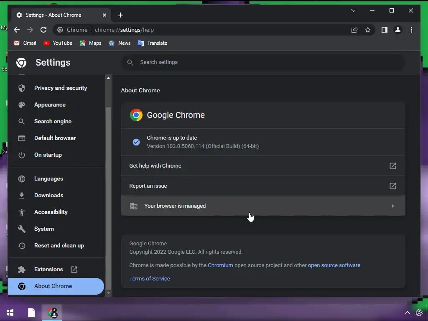Click the Chrome logo beside Settings title
Image resolution: width=428 pixels, height=321 pixels.
21,63
